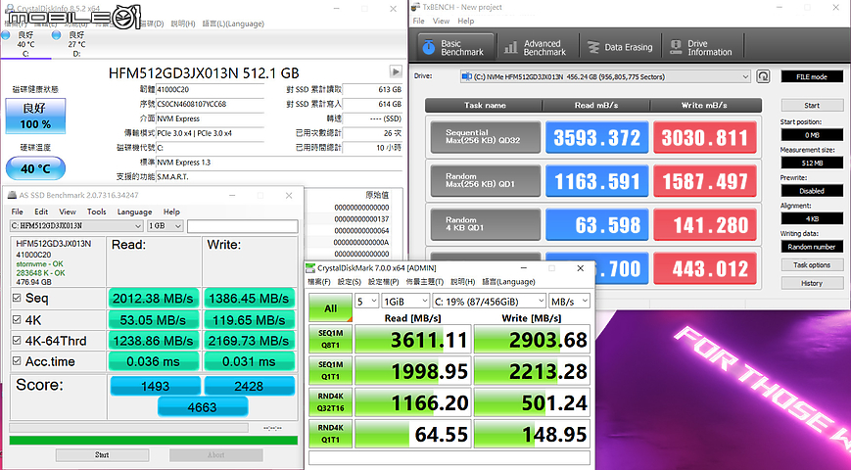The width and height of the screenshot is (851, 470).
Task: Click Abort button in AS SSD Benchmark
Action: tap(216, 454)
